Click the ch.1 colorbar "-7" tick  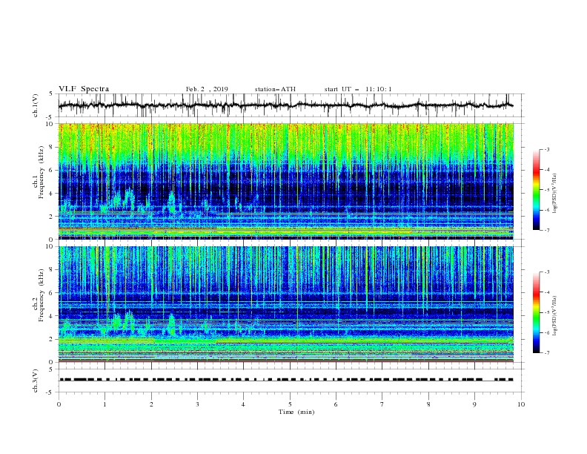pyautogui.click(x=546, y=230)
